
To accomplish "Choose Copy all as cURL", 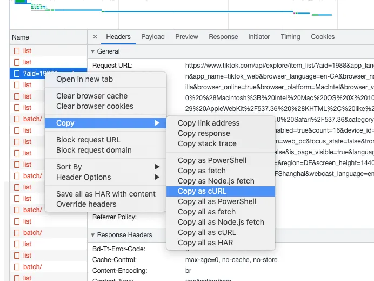I will [221, 232].
